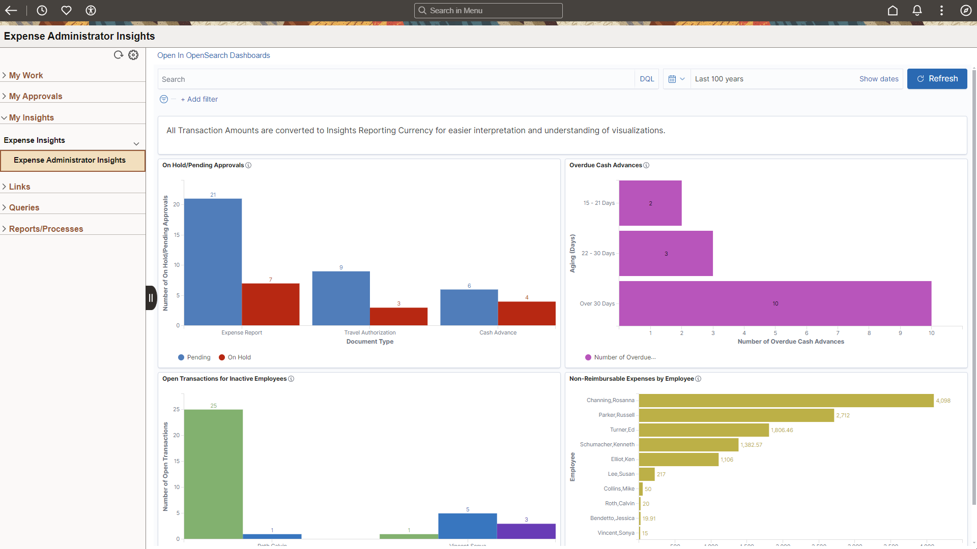Click the back arrow icon
The image size is (977, 549).
click(11, 11)
